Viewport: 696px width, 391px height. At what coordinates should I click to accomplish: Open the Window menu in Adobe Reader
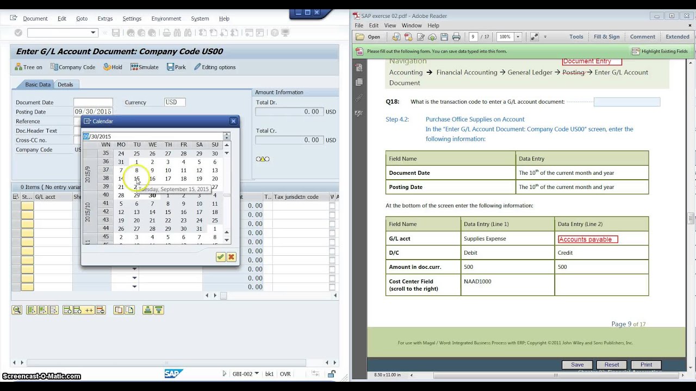click(x=412, y=26)
